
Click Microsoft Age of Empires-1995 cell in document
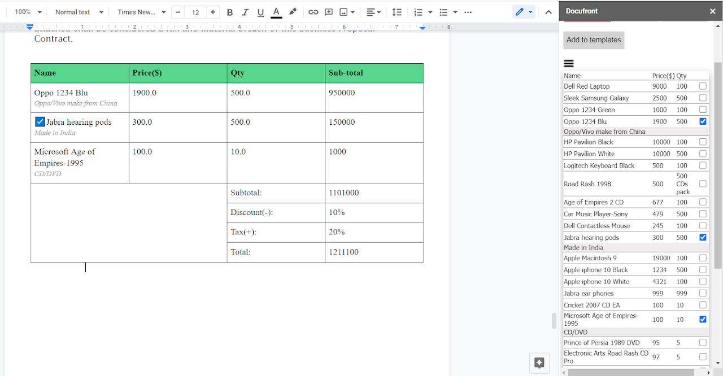[x=80, y=163]
